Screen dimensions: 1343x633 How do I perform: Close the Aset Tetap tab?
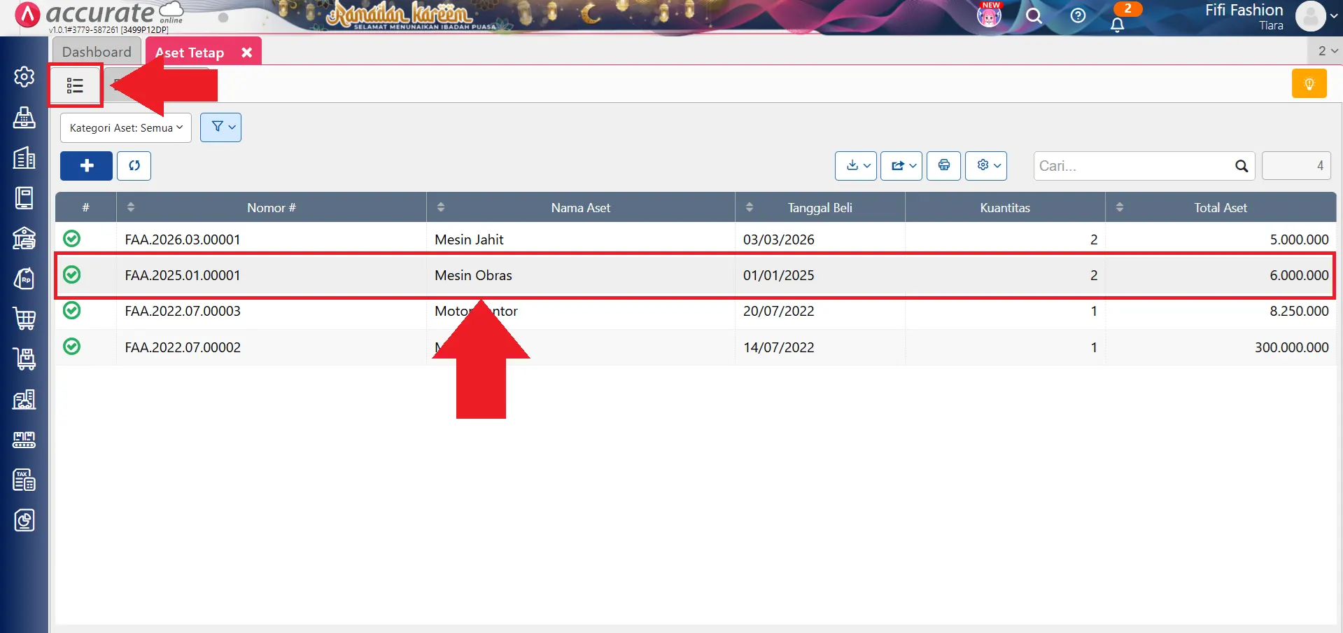246,53
